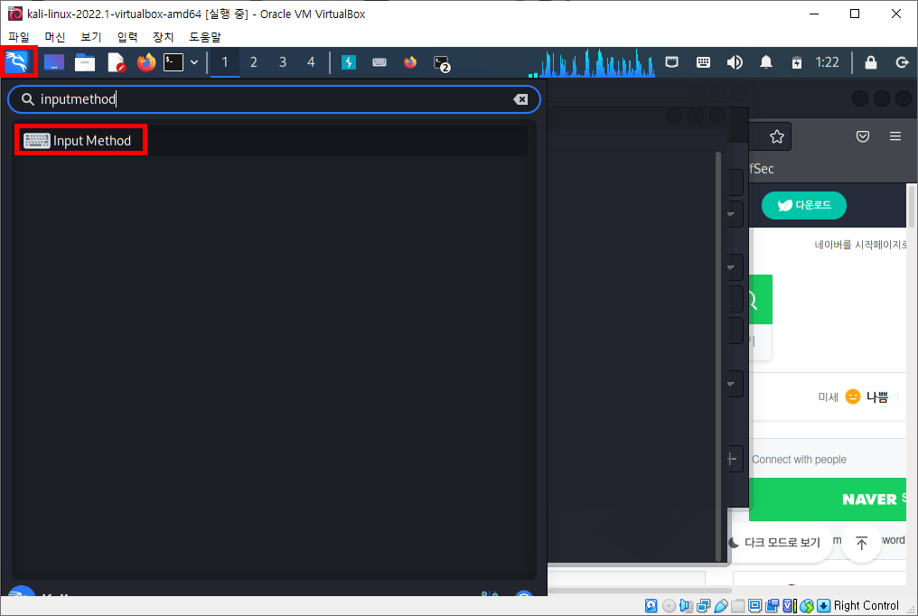Select the teal lightning-bolt taskbar window
Screen dimensions: 918x616
coord(349,62)
